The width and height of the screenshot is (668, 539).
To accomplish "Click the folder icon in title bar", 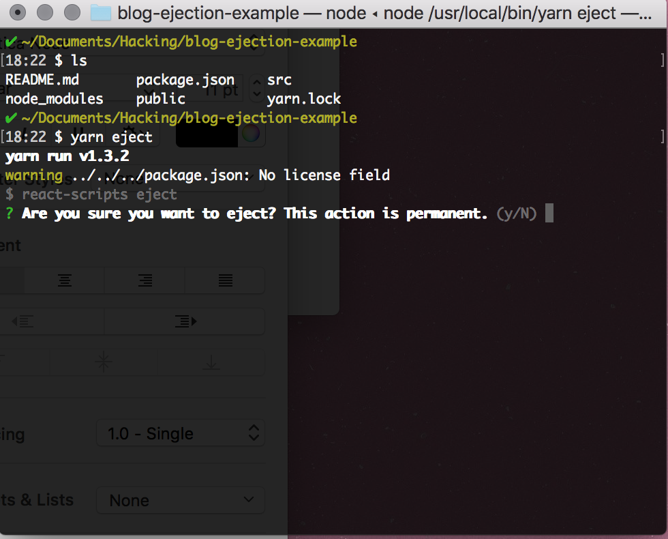I will pyautogui.click(x=101, y=13).
